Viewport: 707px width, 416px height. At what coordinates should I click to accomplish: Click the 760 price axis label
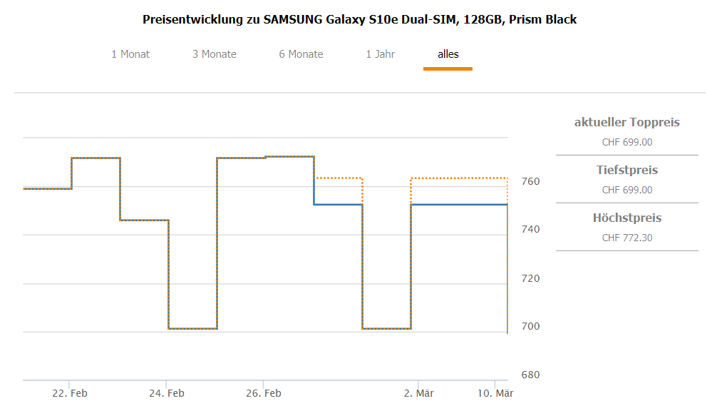point(530,181)
